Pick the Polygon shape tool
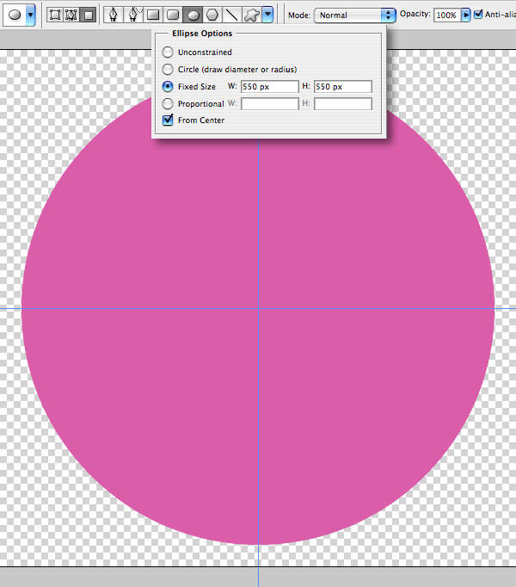Screen dimensions: 516x587 [212, 15]
